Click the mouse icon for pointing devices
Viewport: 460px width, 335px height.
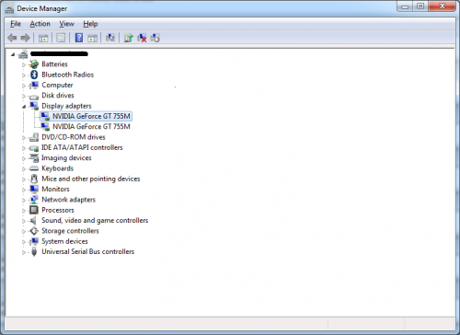pos(34,179)
